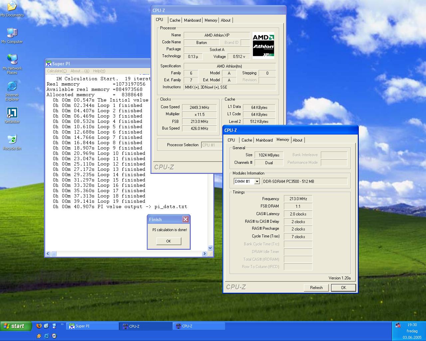Click module info DDR-SDRAM PC3500 - 512 MB
The height and width of the screenshot is (341, 426).
click(305, 181)
